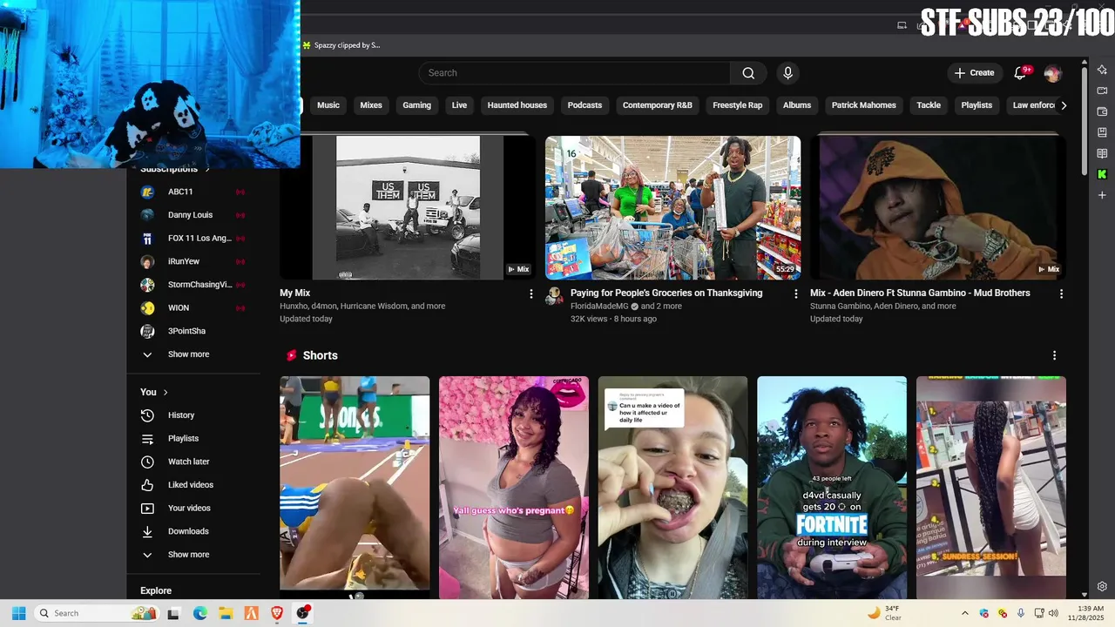The height and width of the screenshot is (627, 1115).
Task: Open browser sidebar bookmarks icon
Action: [x=1102, y=132]
